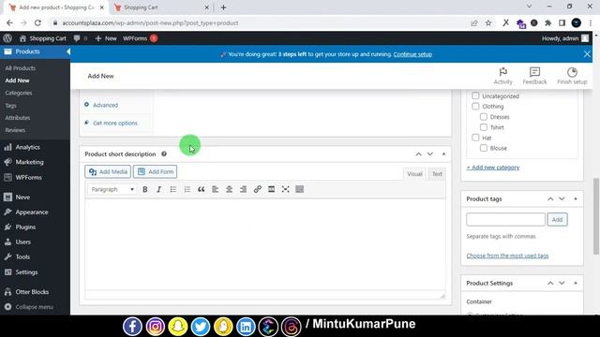600x337 pixels.
Task: Align text right in editor
Action: coord(243,189)
